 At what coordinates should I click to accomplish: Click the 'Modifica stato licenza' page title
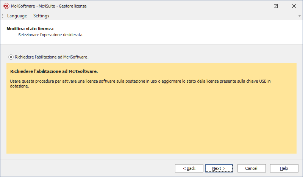pos(30,29)
